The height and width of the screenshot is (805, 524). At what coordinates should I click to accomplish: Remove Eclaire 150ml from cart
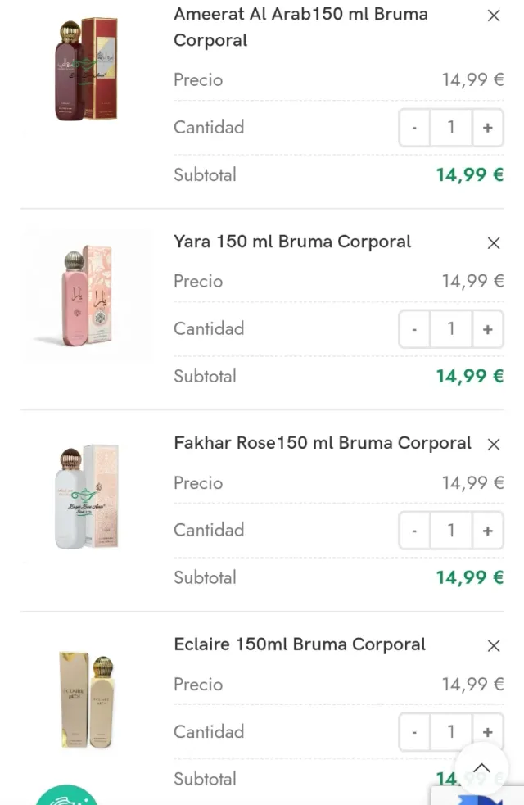(x=494, y=646)
